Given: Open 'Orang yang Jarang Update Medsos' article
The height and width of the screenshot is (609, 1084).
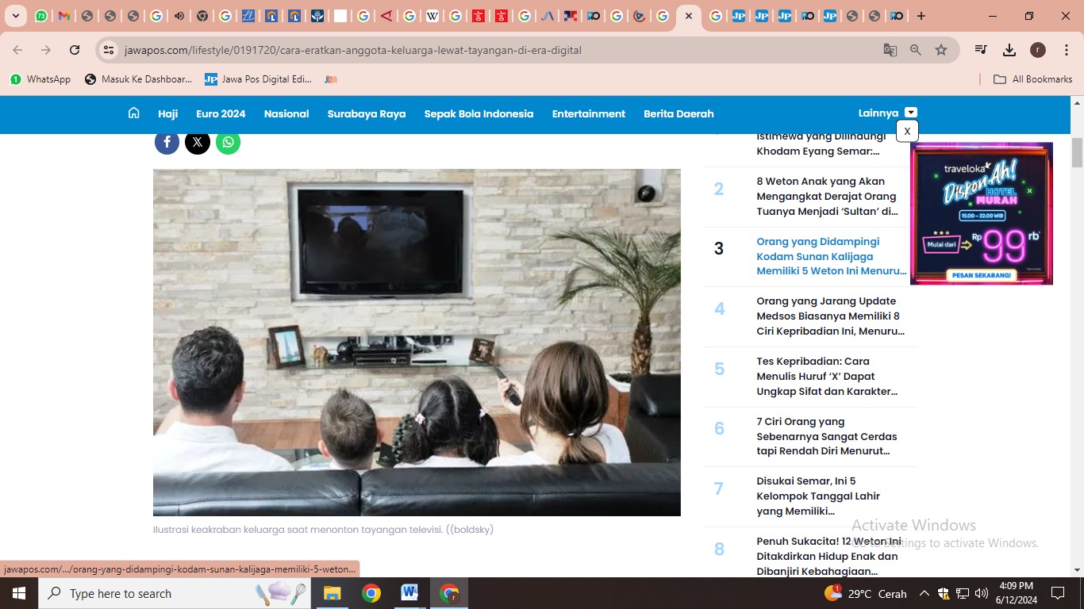Looking at the screenshot, I should click(x=831, y=316).
